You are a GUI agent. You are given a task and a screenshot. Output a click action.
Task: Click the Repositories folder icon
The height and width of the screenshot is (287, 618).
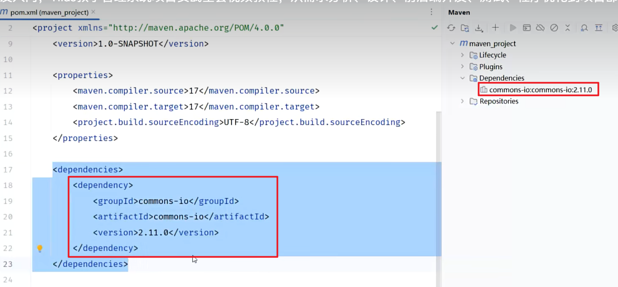[473, 101]
